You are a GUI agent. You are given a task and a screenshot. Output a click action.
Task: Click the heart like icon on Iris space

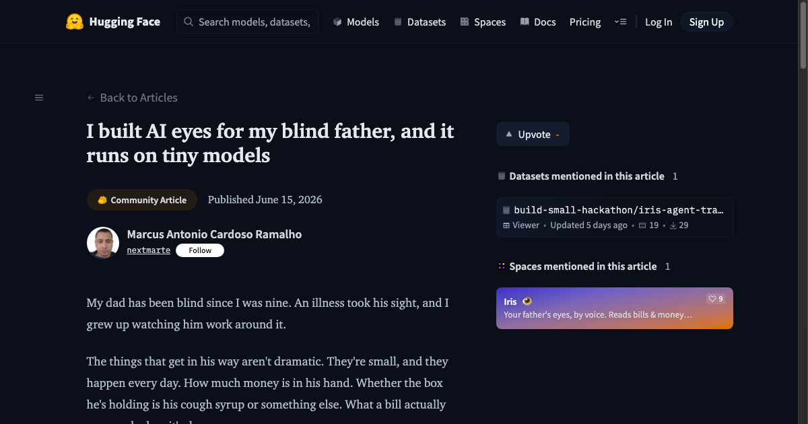712,299
